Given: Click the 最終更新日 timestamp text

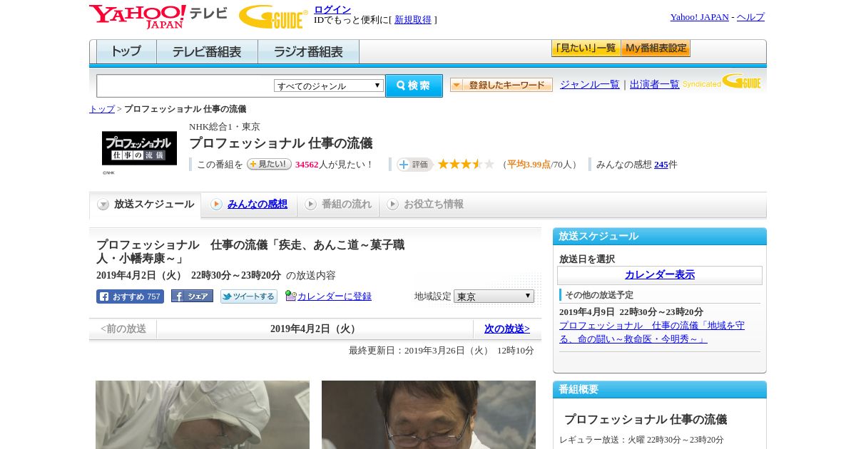Looking at the screenshot, I should click(x=442, y=351).
